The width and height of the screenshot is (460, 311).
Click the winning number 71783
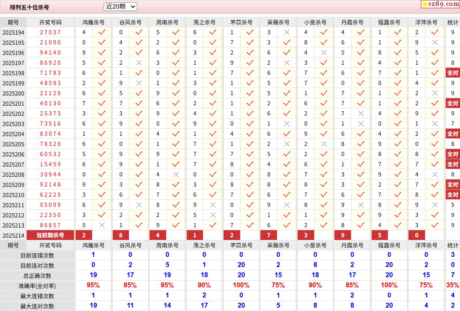pyautogui.click(x=50, y=73)
